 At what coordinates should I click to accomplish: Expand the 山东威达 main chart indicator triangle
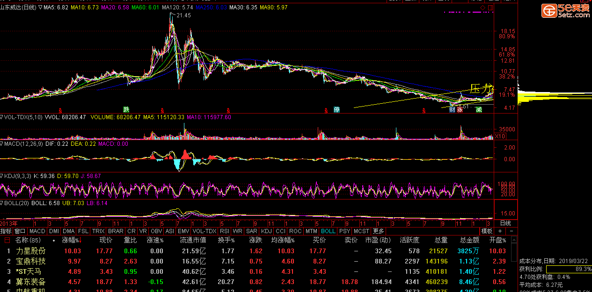pyautogui.click(x=39, y=8)
